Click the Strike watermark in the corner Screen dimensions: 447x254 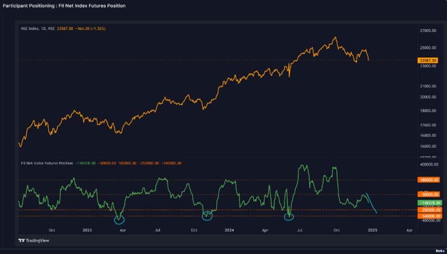click(440, 251)
